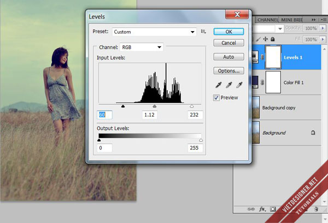Toggle the Preview checkbox
328x223 pixels.
216,98
